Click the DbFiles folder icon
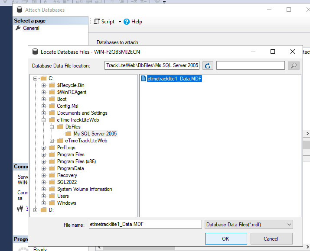310x251 pixels. tap(60, 127)
